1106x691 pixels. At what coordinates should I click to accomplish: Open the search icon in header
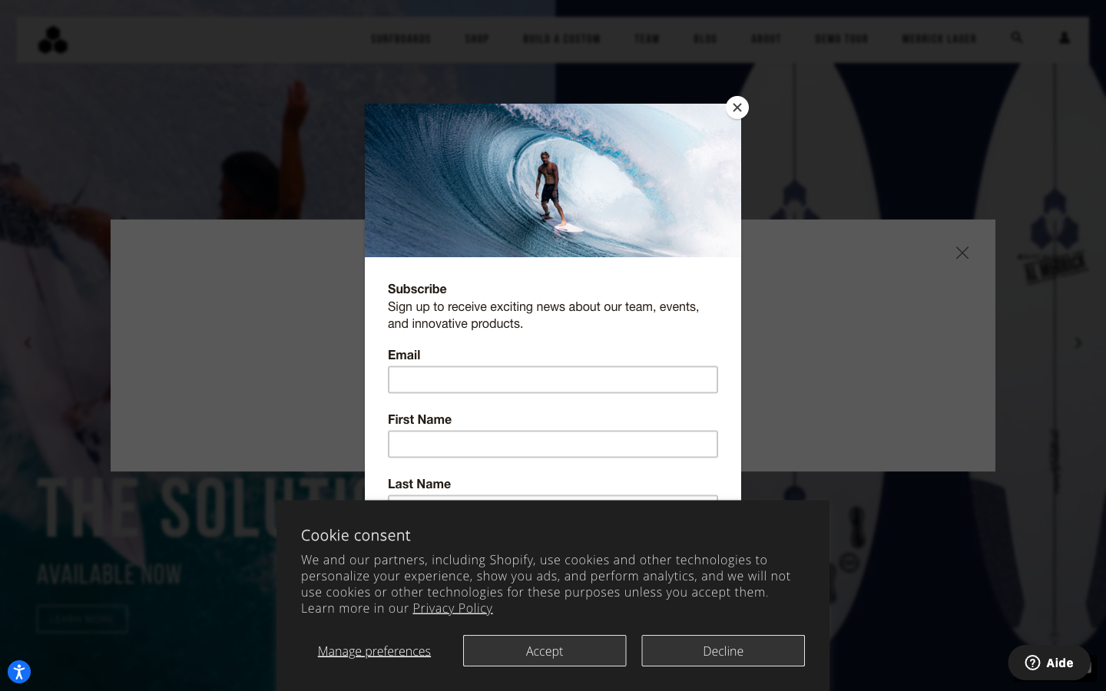(1017, 38)
